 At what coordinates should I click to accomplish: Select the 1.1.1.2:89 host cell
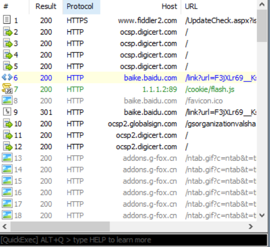coord(160,90)
